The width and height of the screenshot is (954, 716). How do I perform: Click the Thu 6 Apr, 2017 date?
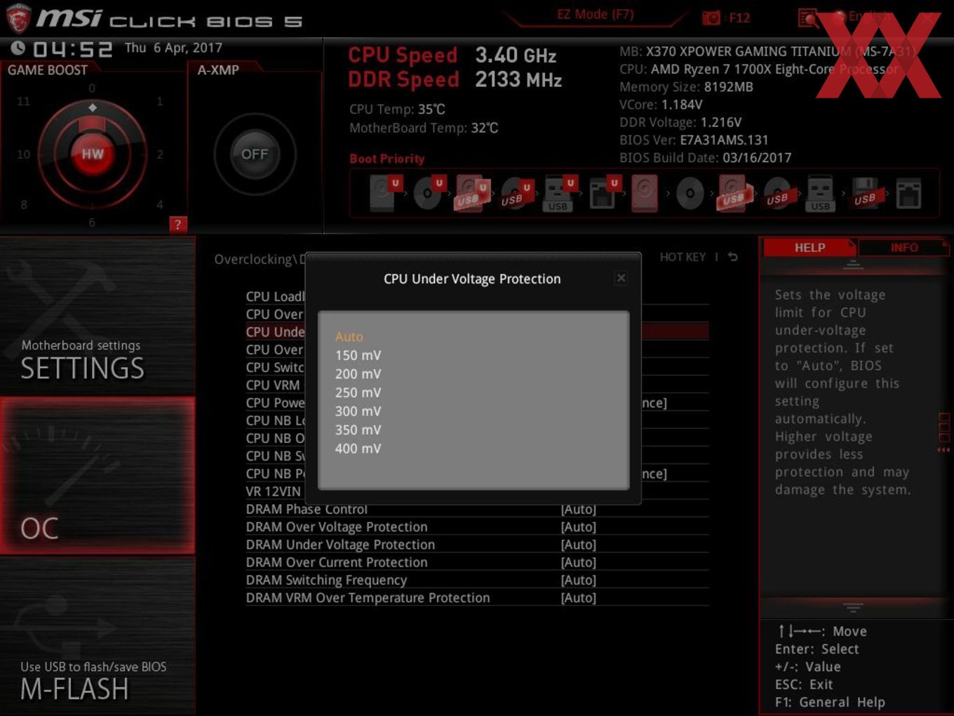tap(173, 48)
